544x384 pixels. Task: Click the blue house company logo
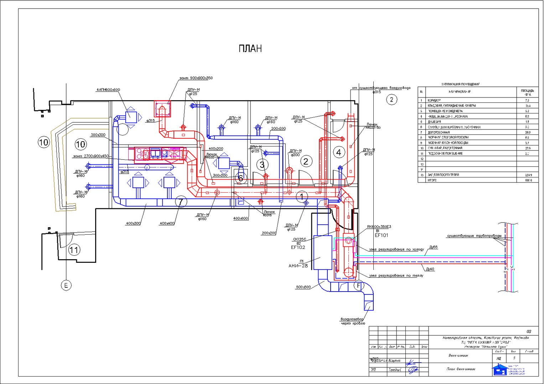[500, 369]
